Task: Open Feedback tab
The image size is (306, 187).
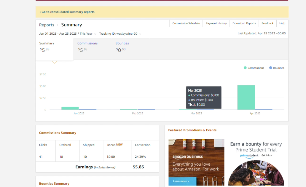Action: 267,23
